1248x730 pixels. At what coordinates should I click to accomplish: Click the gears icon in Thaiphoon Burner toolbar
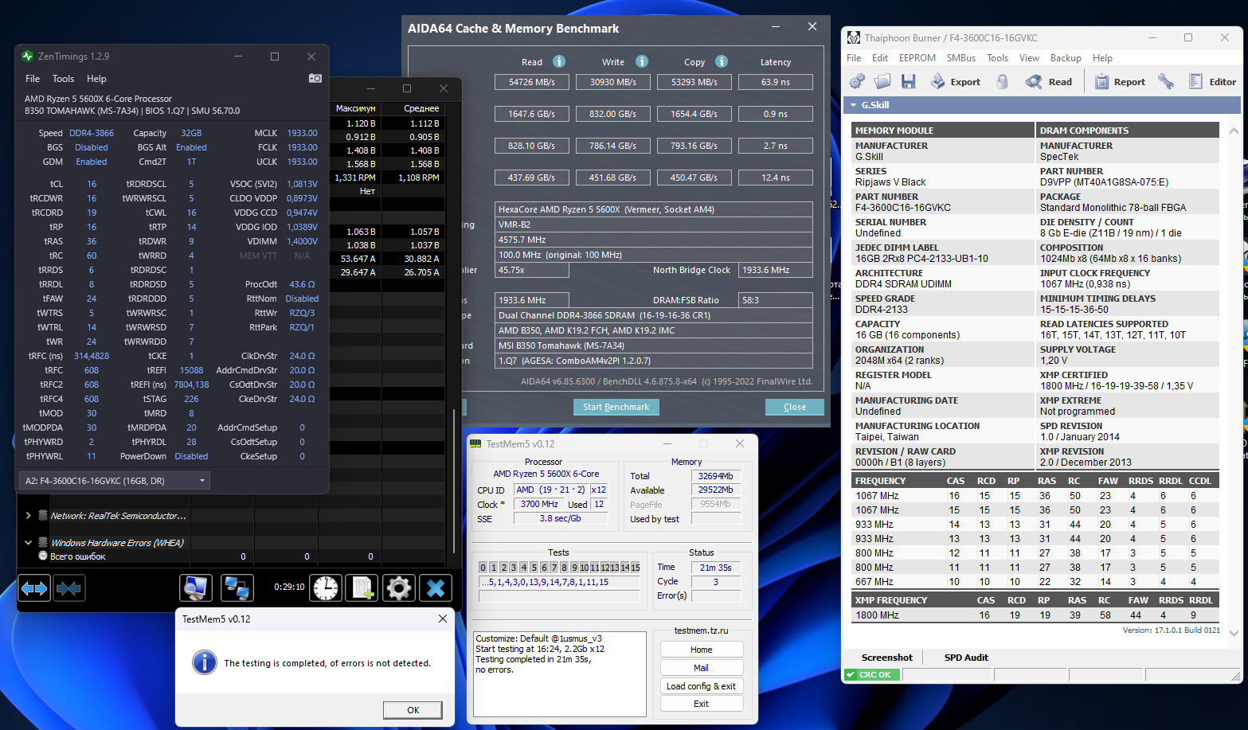tap(857, 81)
